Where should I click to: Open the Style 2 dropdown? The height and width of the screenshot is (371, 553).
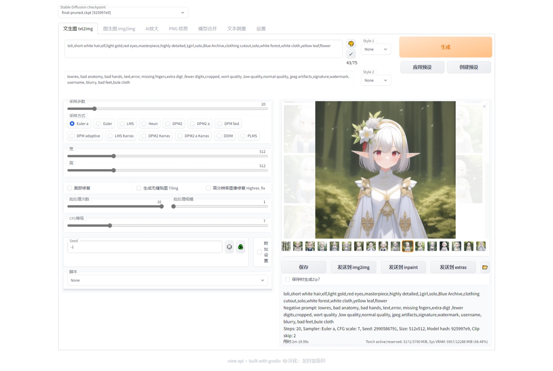pos(376,80)
